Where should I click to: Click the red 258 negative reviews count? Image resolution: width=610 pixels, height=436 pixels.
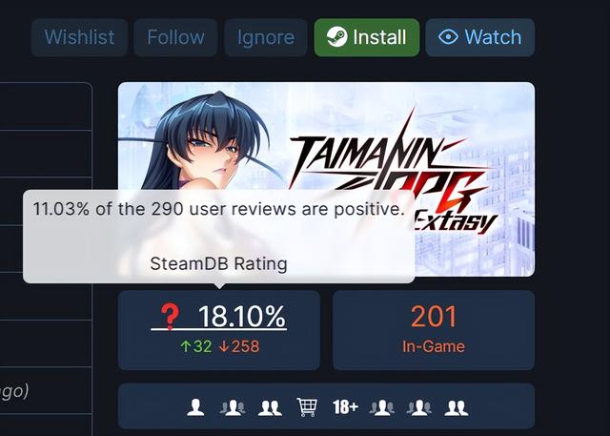[x=239, y=346]
